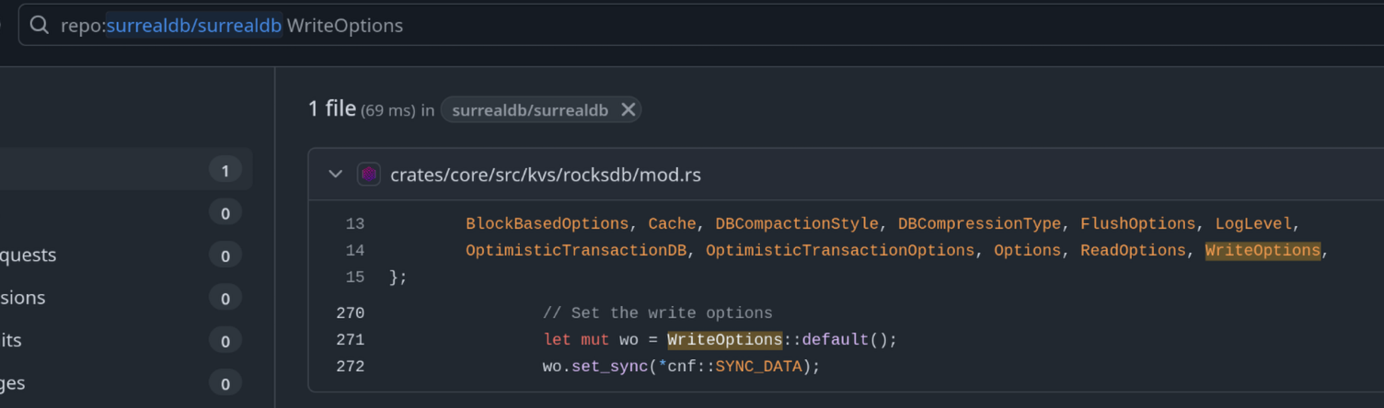Click the "1 file" results heading

[332, 109]
